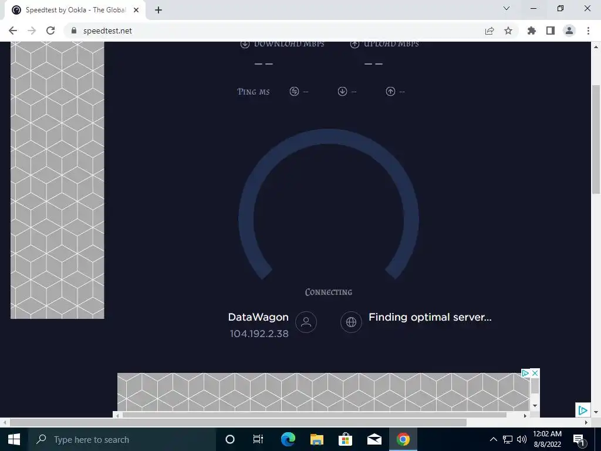Open the volume control tray icon
This screenshot has width=601, height=451.
(x=522, y=439)
